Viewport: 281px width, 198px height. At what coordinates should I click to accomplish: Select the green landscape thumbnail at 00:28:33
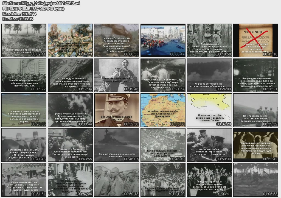[x=24, y=110]
